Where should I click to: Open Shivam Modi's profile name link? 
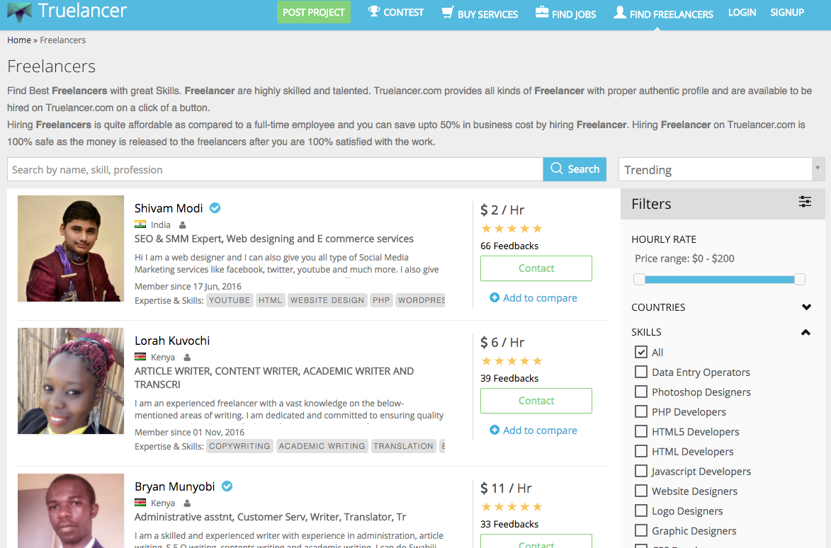[169, 208]
